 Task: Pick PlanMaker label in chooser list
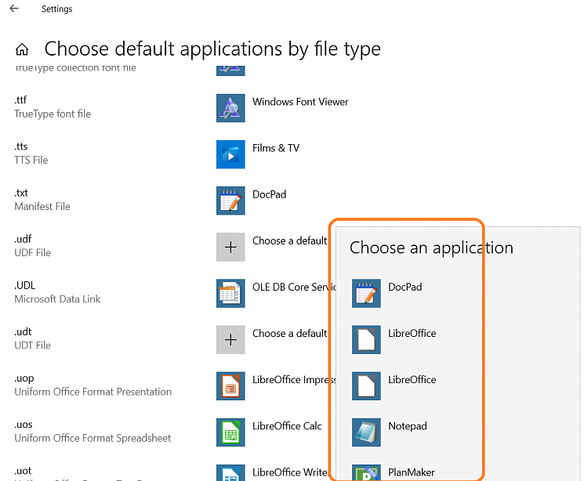412,472
